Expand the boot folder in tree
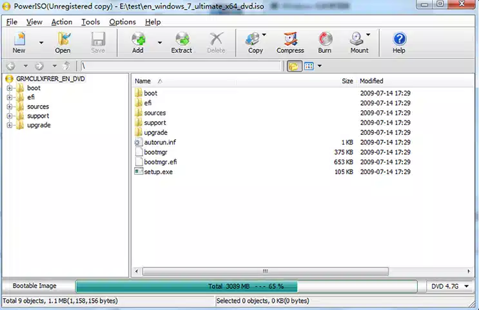The width and height of the screenshot is (479, 310). [x=10, y=88]
